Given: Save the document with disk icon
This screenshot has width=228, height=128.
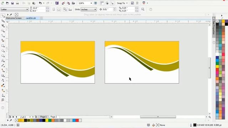Looking at the screenshot, I should click(x=12, y=3).
